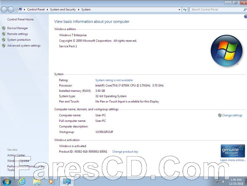Open Performance Information and Tools
Image resolution: width=247 pixels, height=186 pixels.
26,168
